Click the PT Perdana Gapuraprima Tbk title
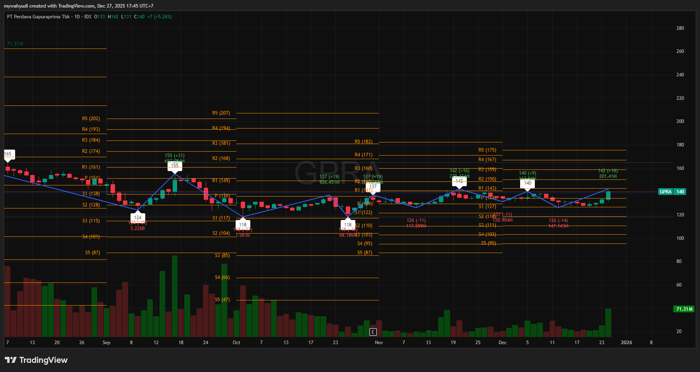This screenshot has width=700, height=372. pos(38,17)
